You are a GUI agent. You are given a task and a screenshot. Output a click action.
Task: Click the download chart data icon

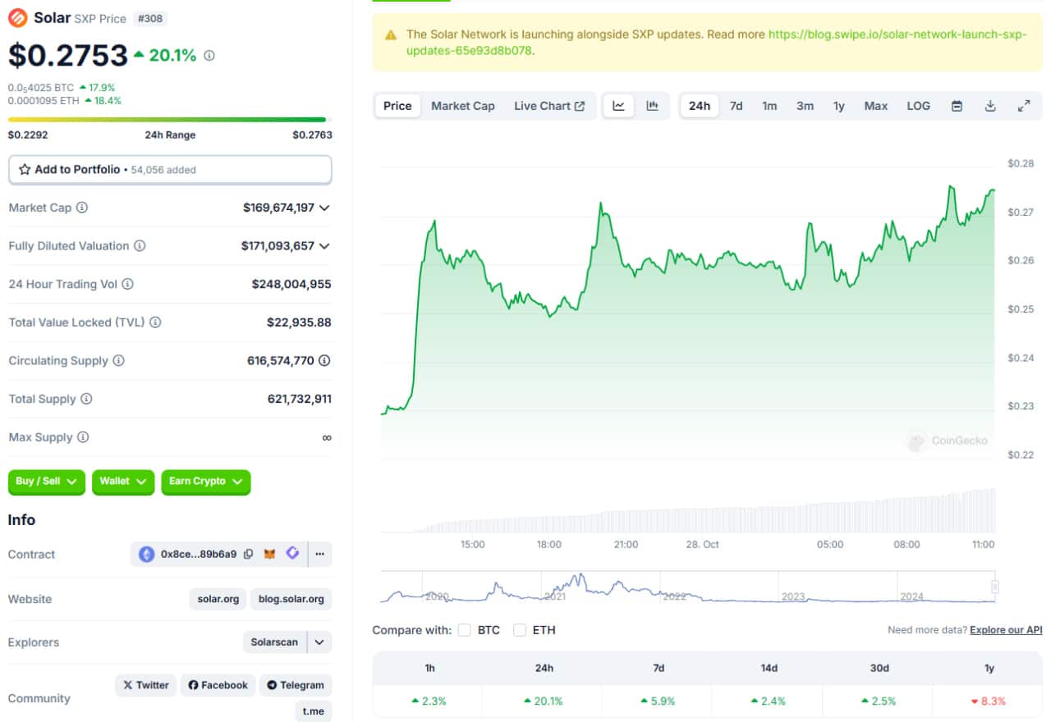tap(990, 106)
